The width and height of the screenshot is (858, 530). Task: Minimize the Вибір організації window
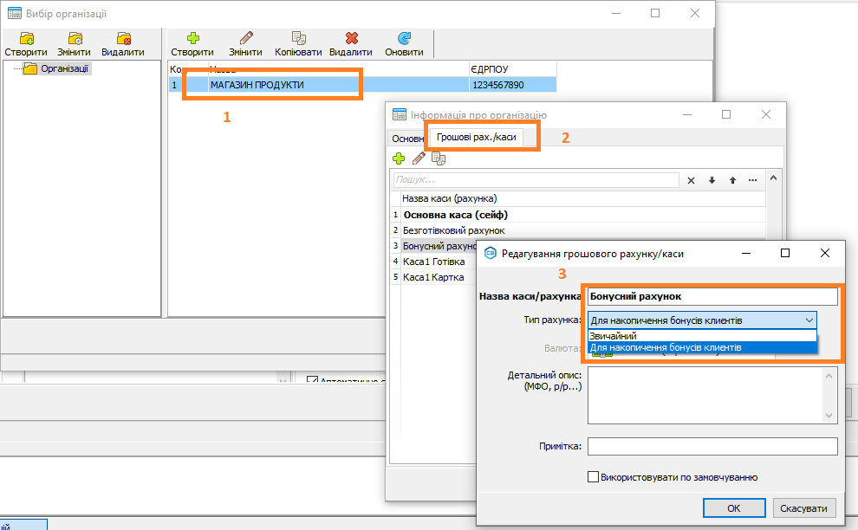616,13
